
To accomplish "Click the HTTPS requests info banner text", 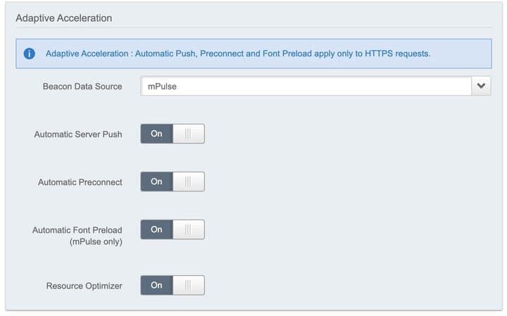I will point(238,53).
